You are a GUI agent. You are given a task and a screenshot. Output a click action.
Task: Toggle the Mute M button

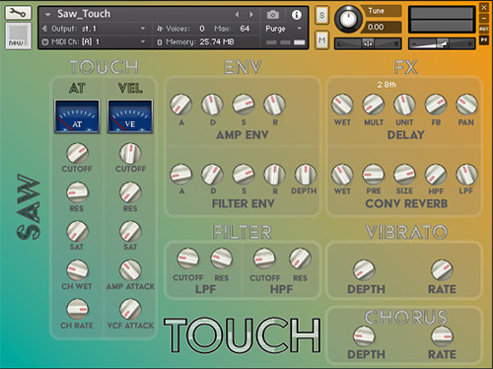click(x=321, y=40)
